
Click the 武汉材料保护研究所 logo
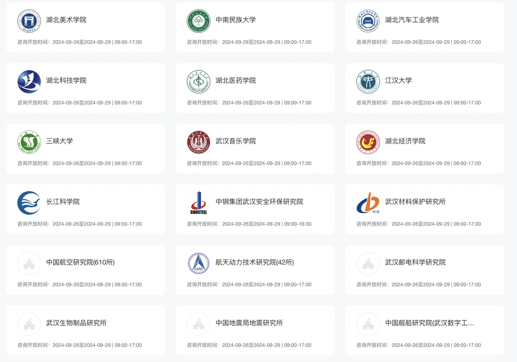pos(368,203)
